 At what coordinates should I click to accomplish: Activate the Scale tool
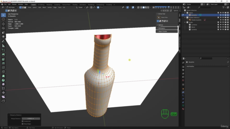pos(3,32)
